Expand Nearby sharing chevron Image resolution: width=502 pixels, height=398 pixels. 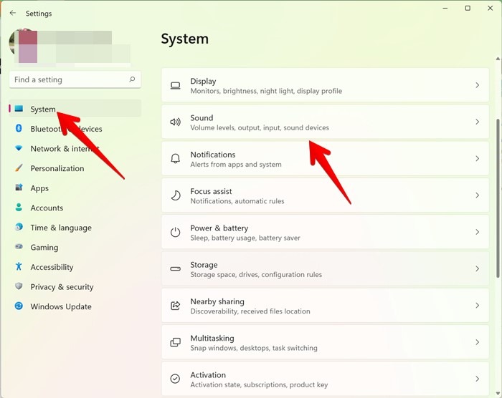coord(477,306)
